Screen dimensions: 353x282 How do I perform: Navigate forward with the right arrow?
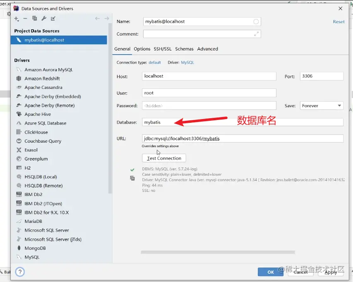coord(107,19)
